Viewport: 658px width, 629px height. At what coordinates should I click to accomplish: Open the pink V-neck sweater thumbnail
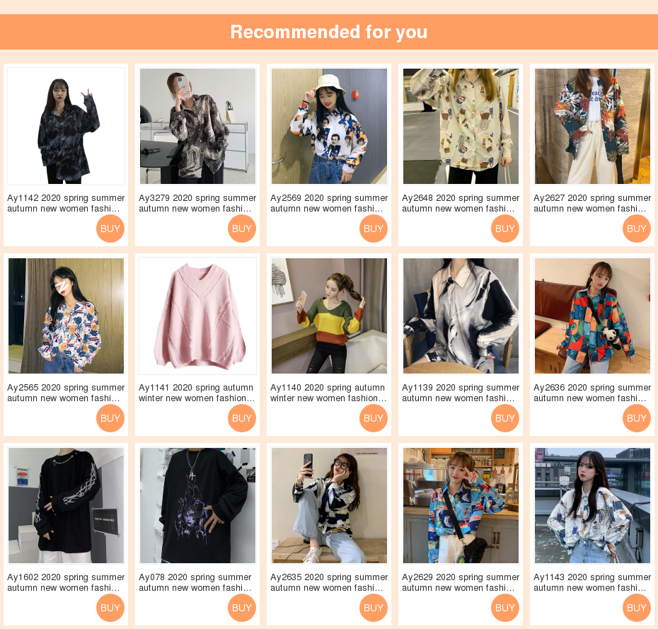click(x=197, y=316)
